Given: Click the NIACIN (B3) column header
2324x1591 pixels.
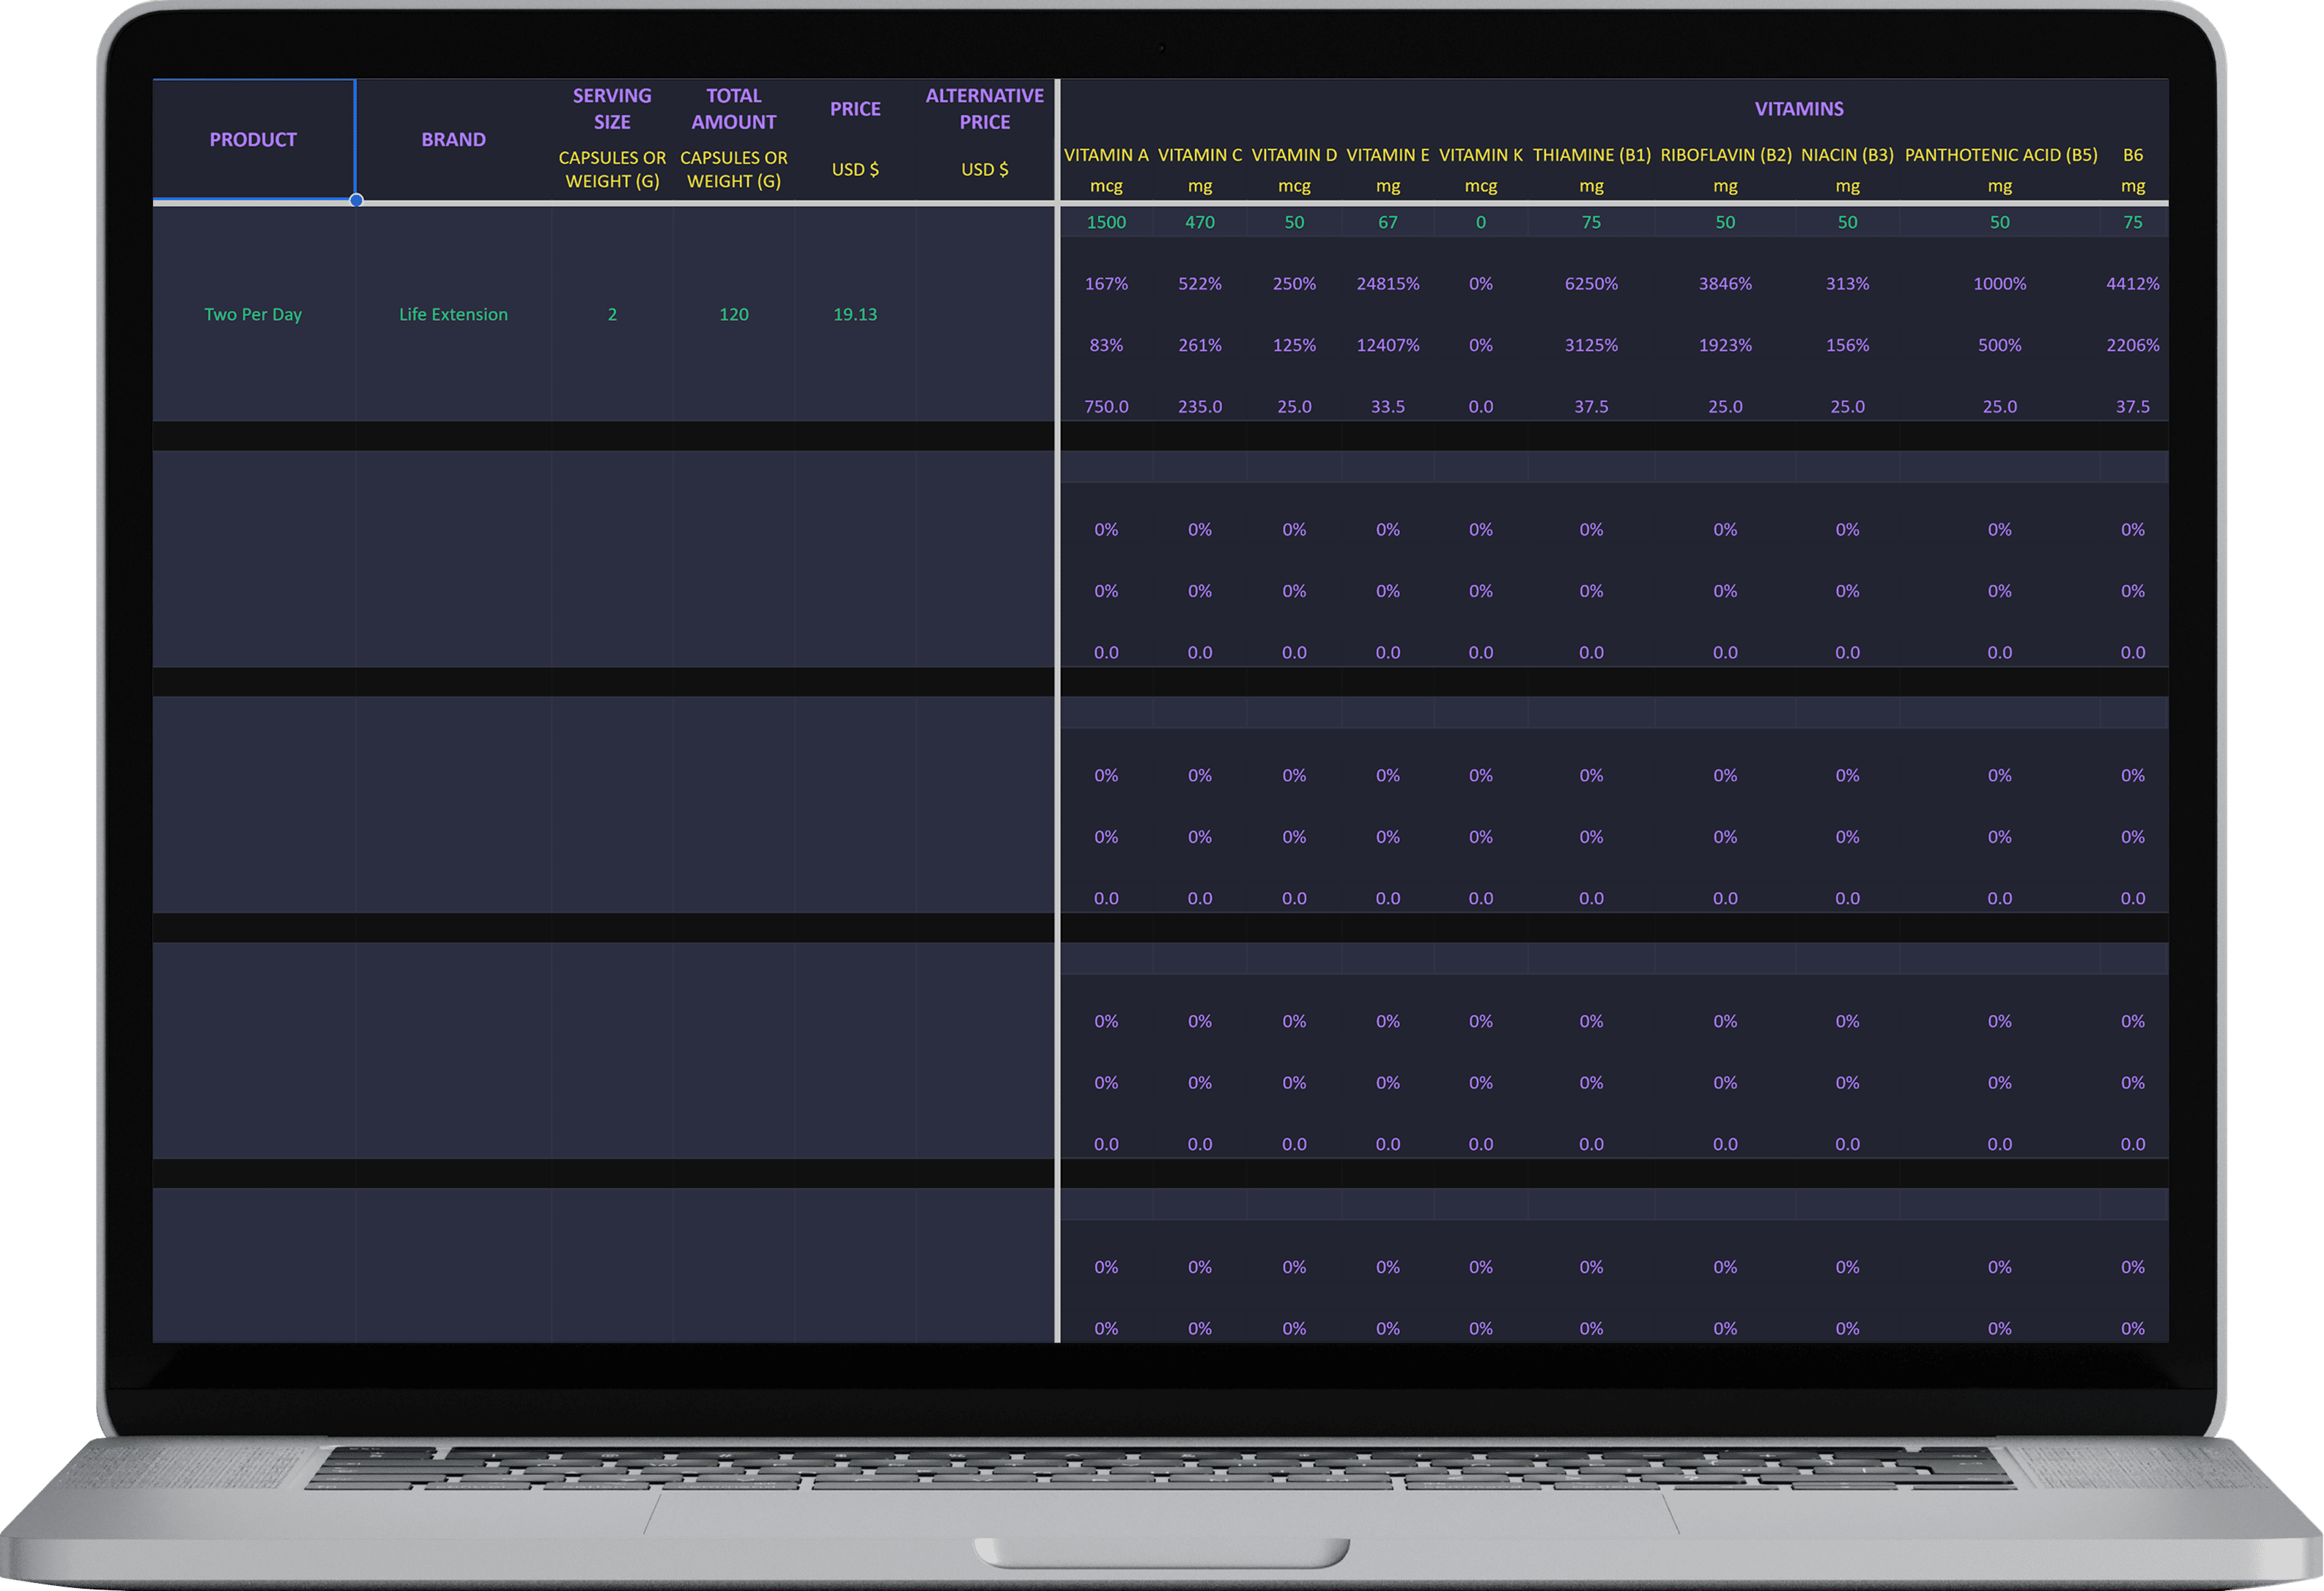Looking at the screenshot, I should [x=1847, y=155].
